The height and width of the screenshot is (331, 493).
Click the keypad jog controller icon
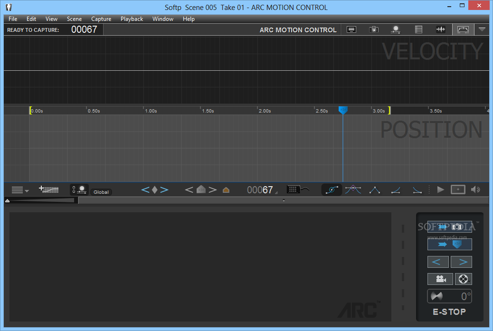click(x=297, y=189)
